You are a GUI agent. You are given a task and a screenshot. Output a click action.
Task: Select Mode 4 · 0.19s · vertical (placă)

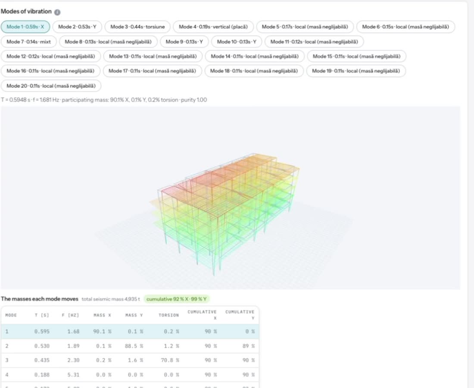(213, 27)
